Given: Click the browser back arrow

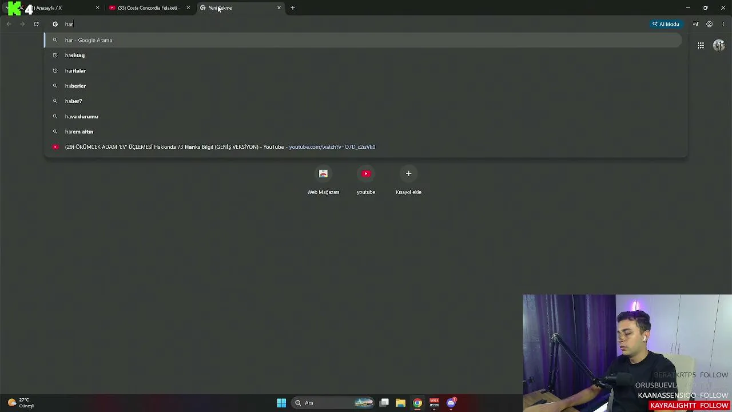Looking at the screenshot, I should (9, 24).
